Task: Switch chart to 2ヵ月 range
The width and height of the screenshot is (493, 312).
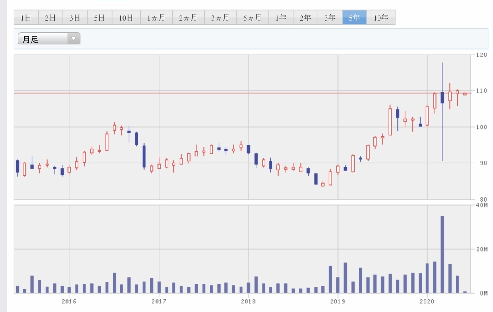Action: click(x=188, y=18)
